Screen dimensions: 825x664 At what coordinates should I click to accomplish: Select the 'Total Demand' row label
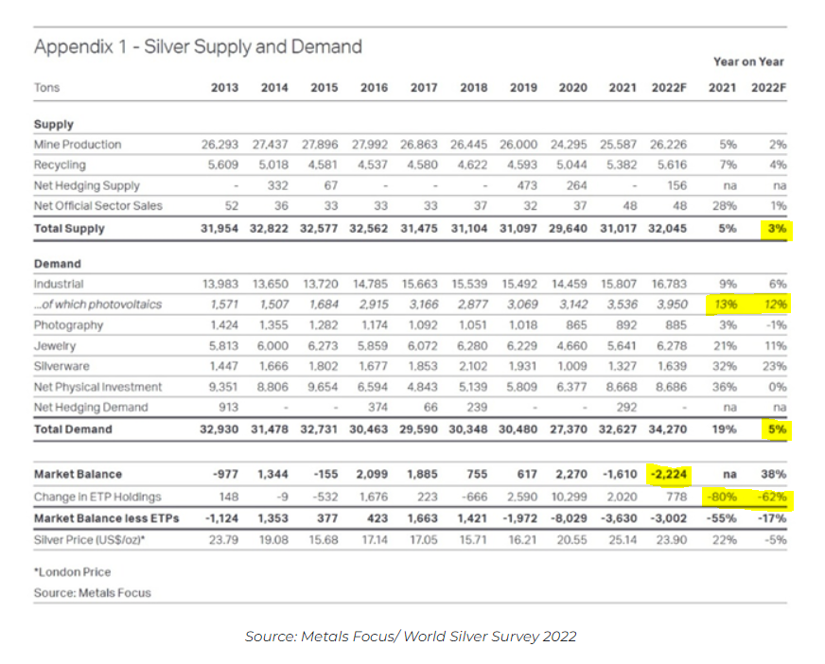point(73,429)
